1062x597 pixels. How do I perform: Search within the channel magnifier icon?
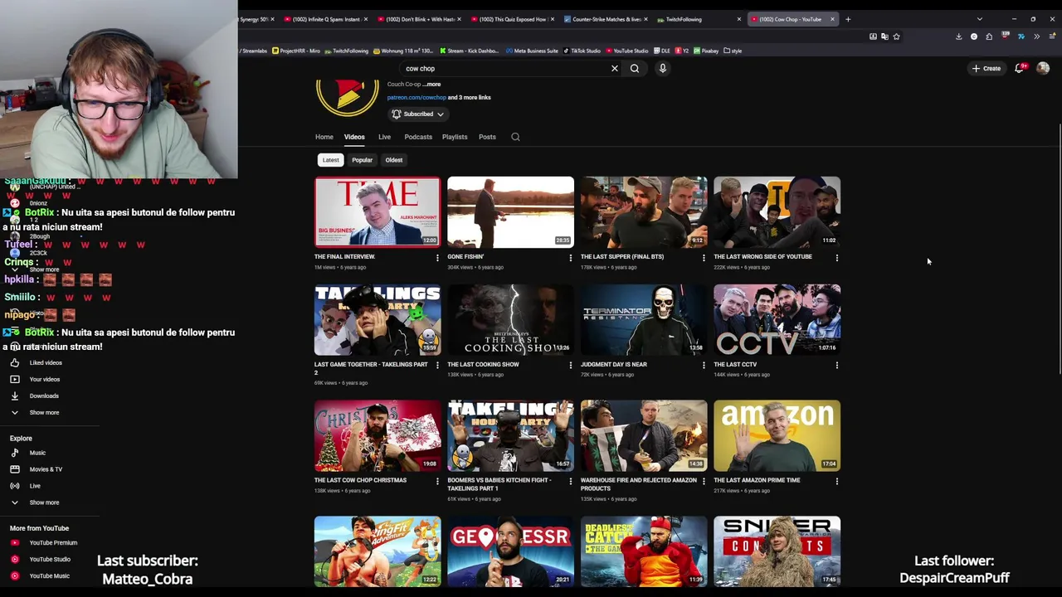pos(515,137)
